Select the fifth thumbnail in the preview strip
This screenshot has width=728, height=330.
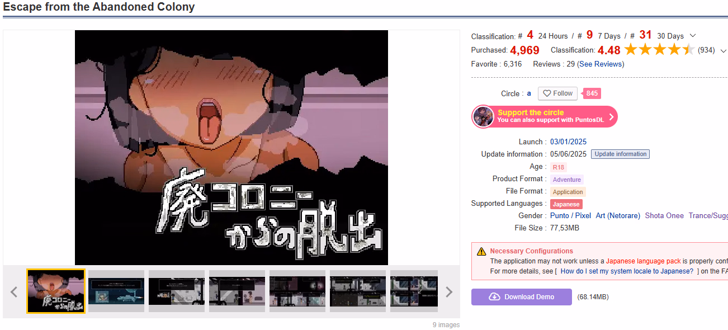click(x=297, y=291)
